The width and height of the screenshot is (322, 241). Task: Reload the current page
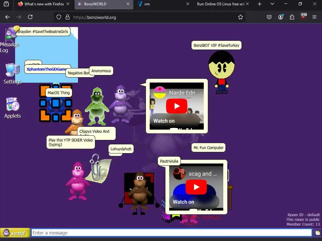[30, 17]
